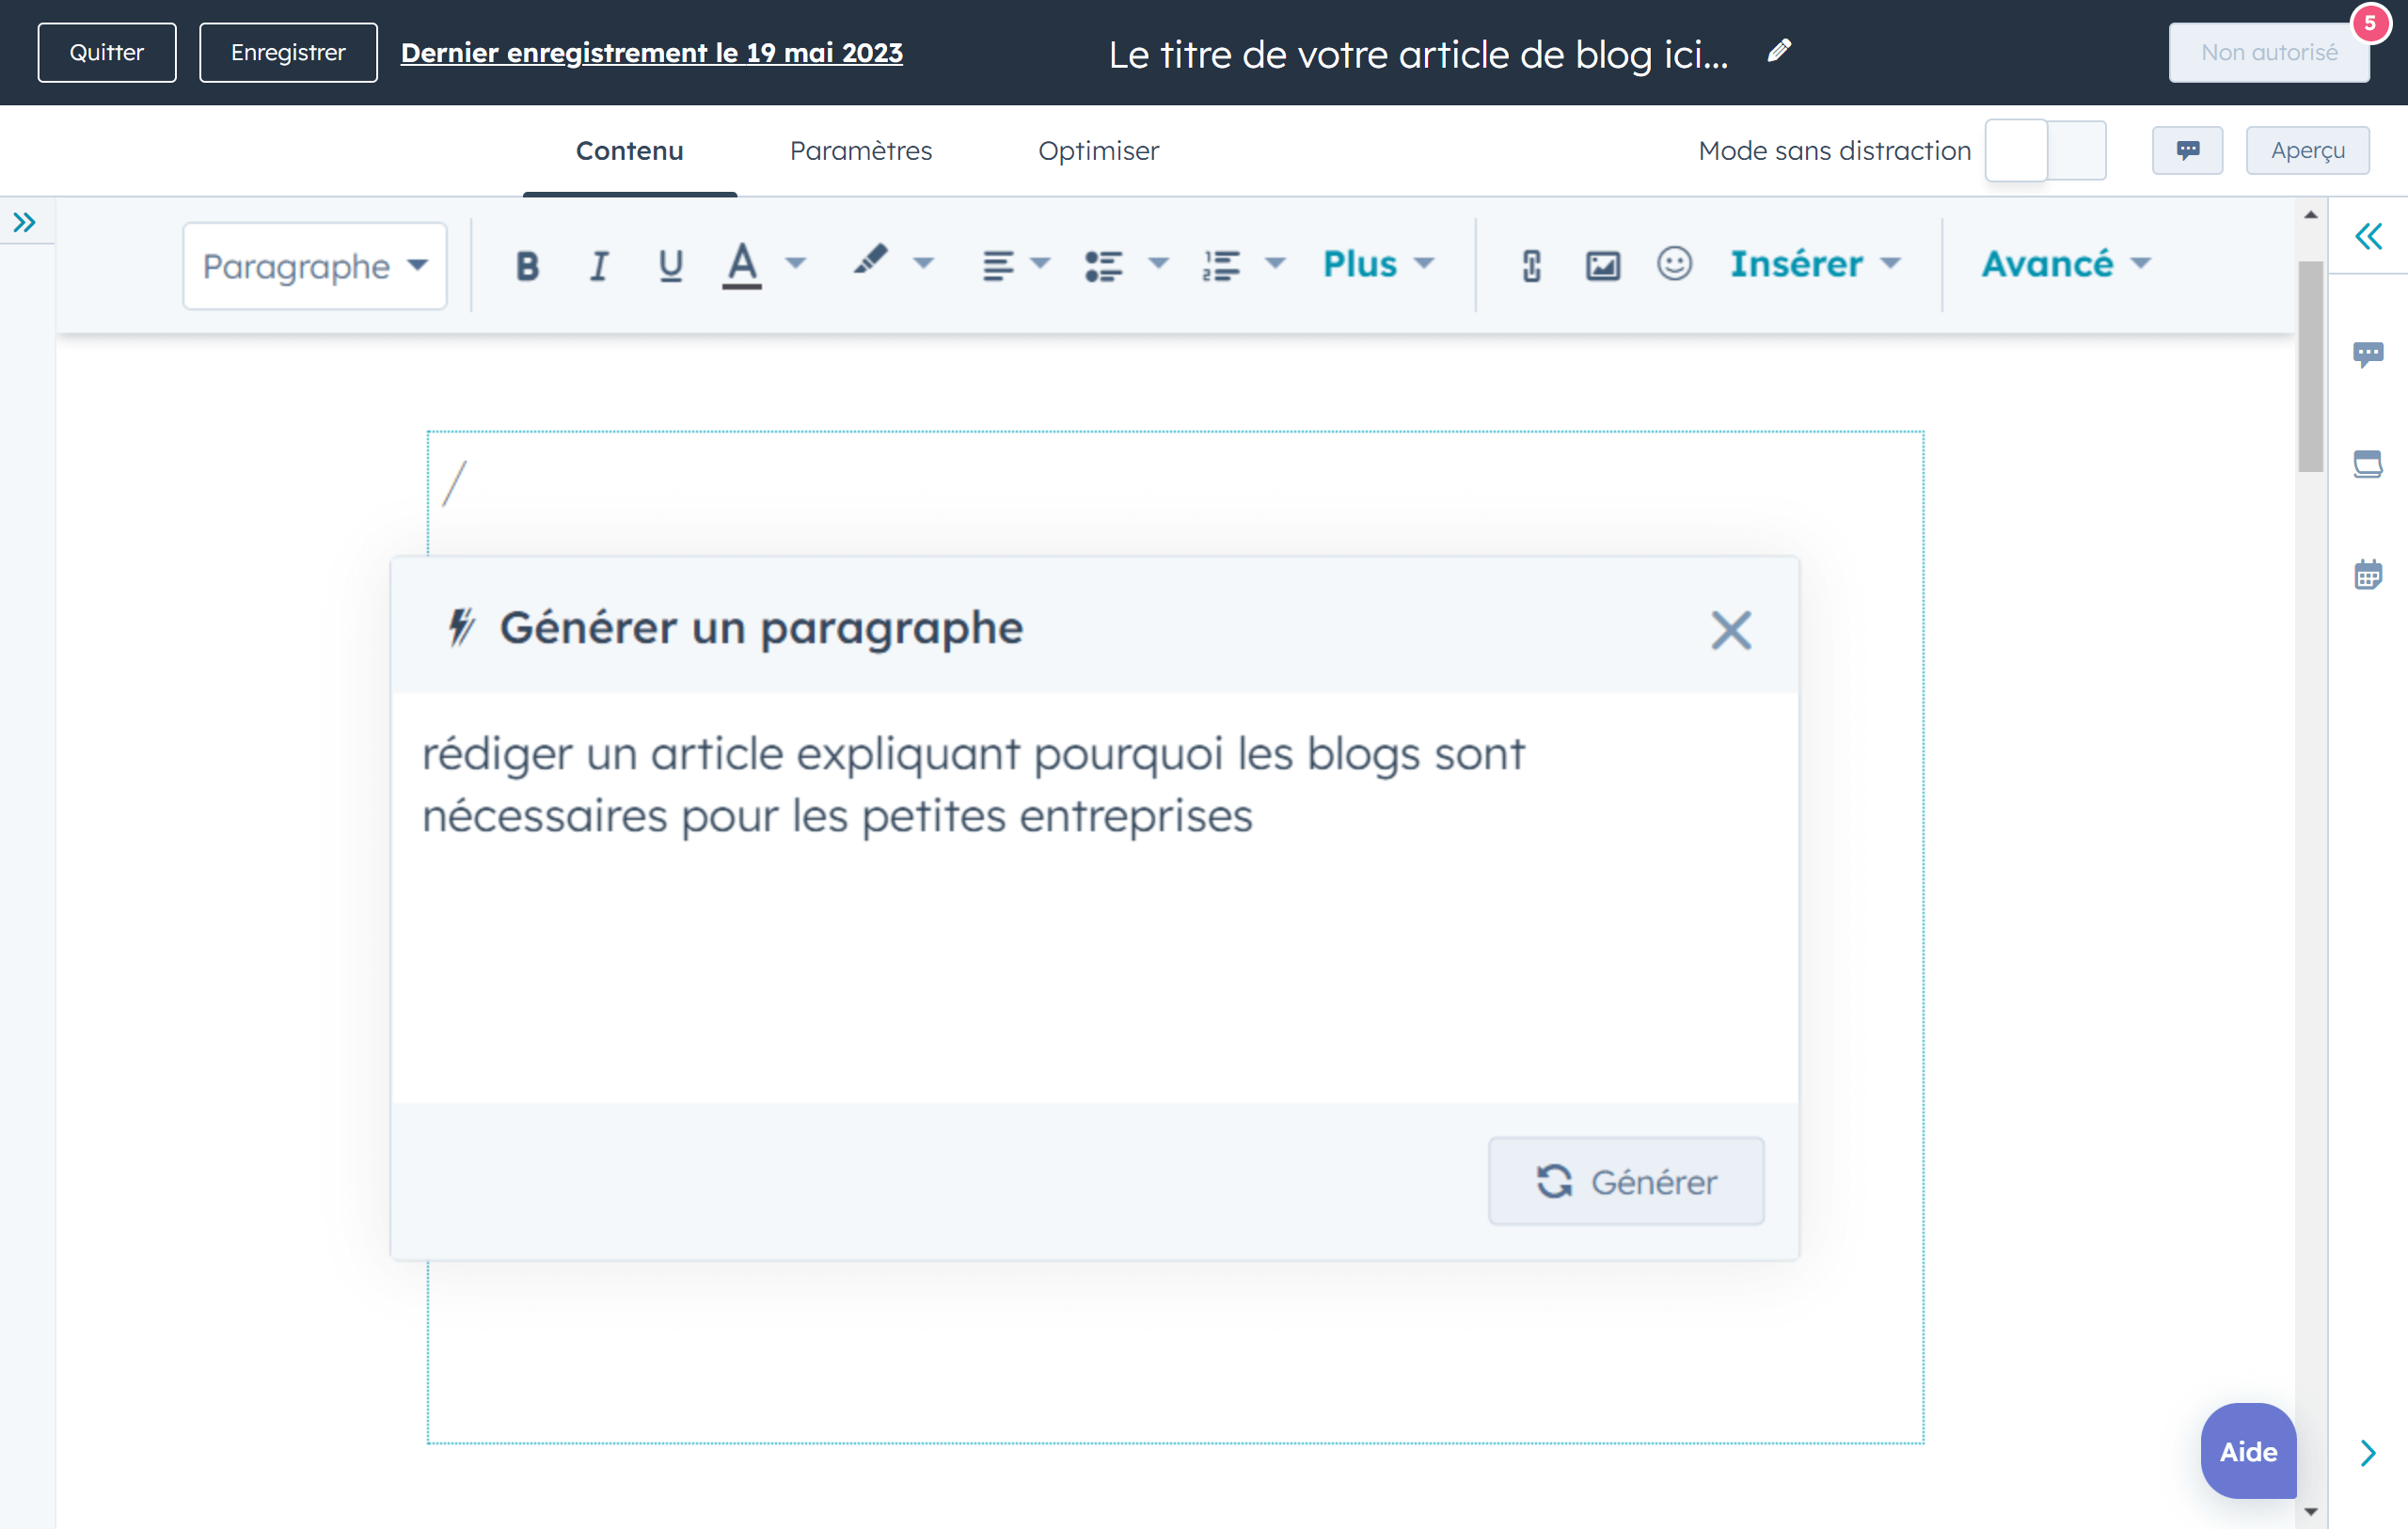Open the Insérer dropdown menu
Viewport: 2408px width, 1529px height.
(x=1814, y=264)
